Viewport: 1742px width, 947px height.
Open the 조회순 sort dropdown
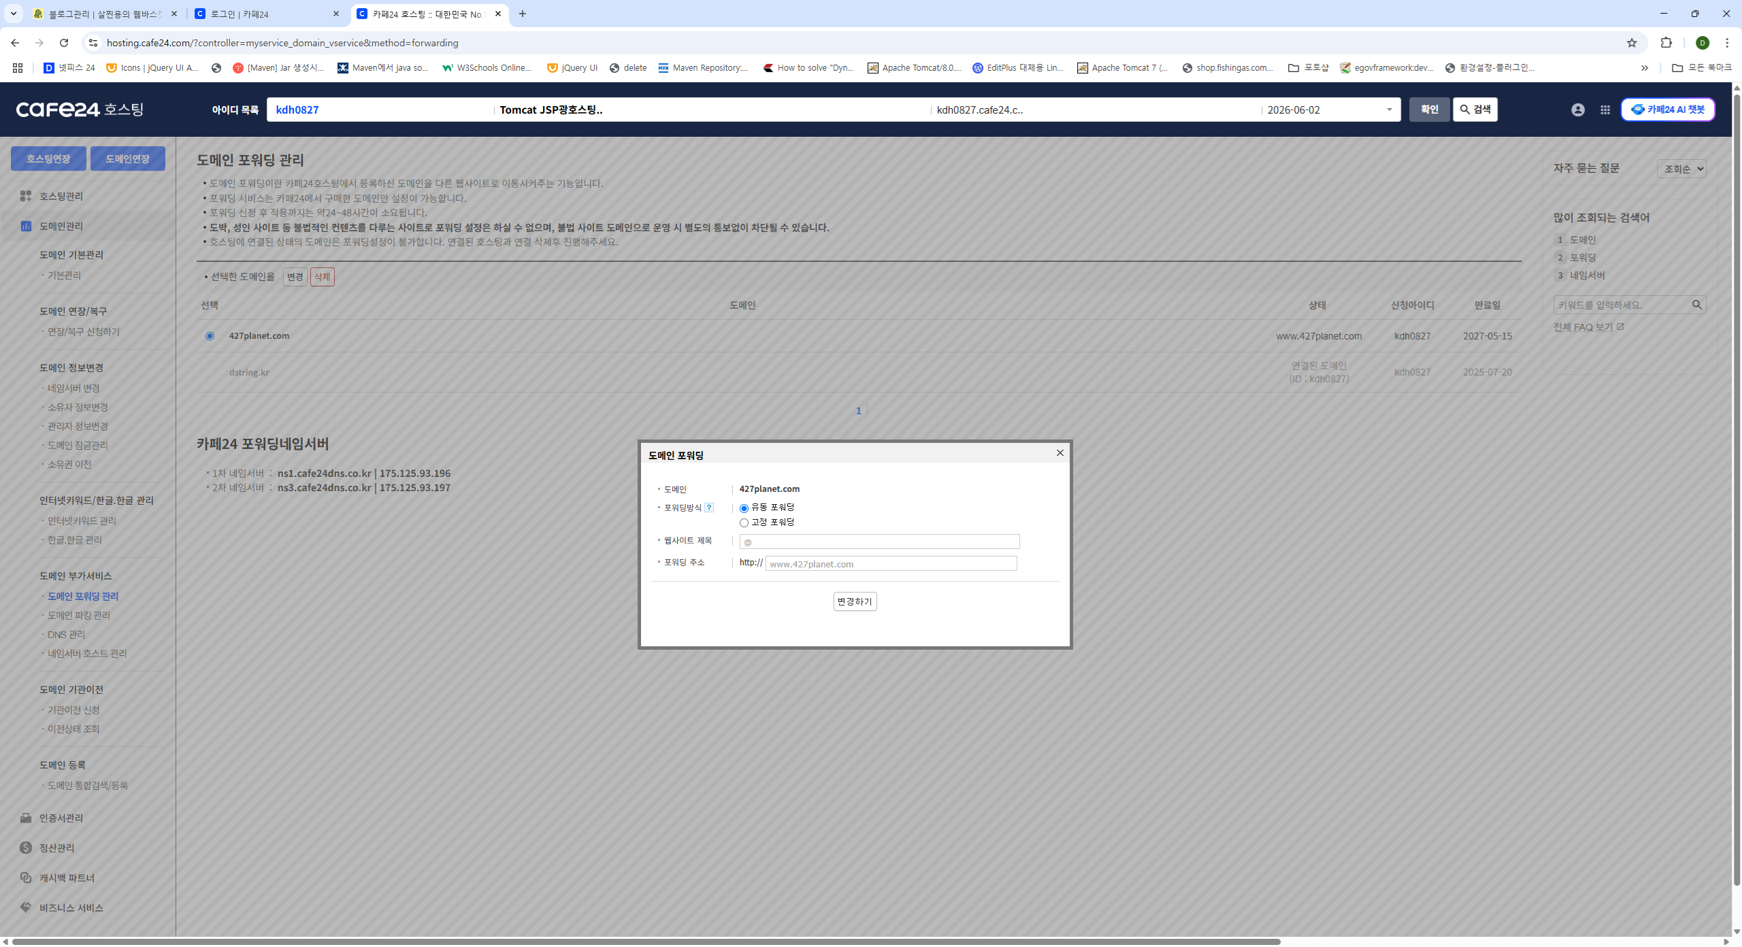1681,169
